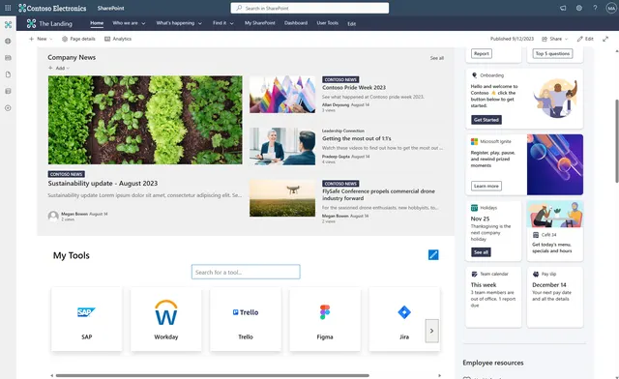Expand the What's happening menu
Image resolution: width=619 pixels, height=379 pixels.
click(179, 23)
